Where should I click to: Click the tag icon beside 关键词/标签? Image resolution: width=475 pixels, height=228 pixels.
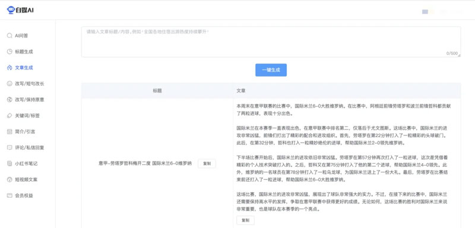(x=9, y=116)
